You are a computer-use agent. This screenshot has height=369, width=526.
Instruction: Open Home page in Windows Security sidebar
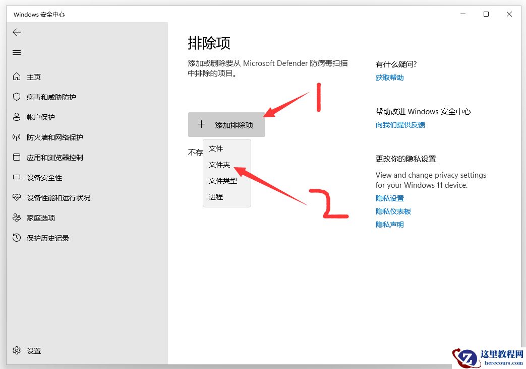click(x=31, y=77)
